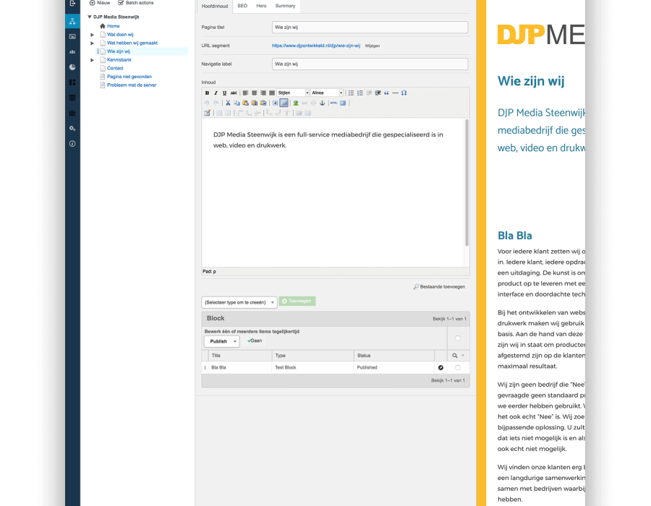Toggle underline formatting in the editor
This screenshot has height=506, width=651.
[x=225, y=93]
